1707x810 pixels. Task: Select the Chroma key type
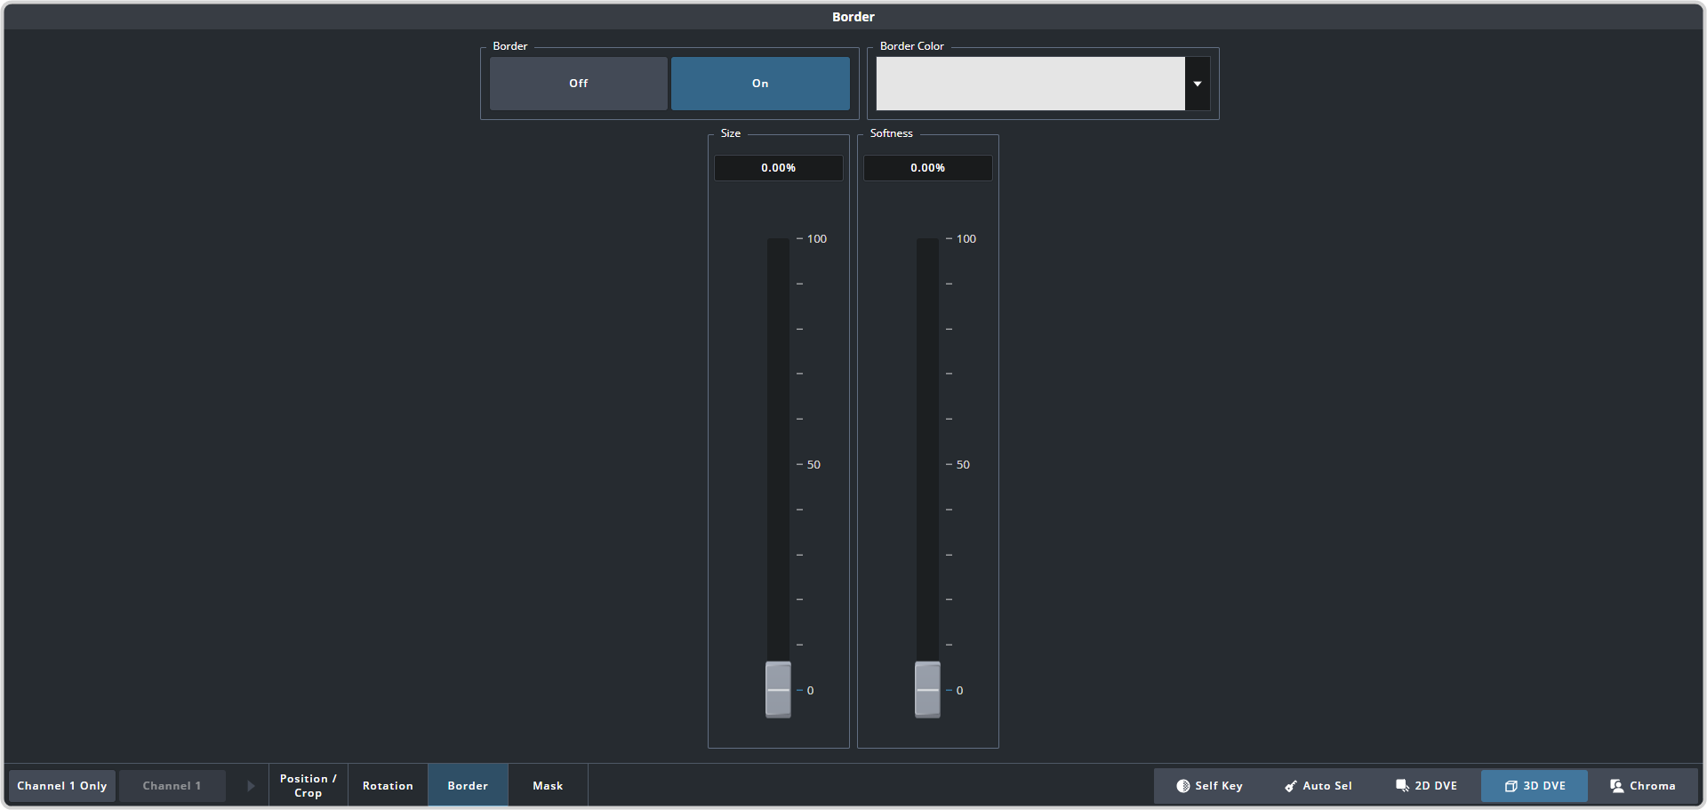coord(1643,786)
